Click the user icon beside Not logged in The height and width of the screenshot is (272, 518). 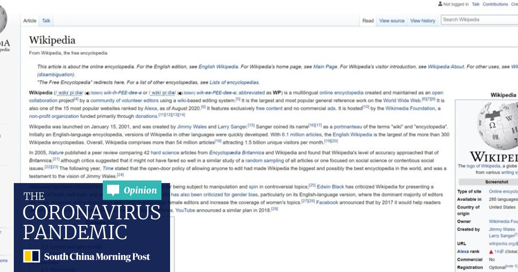click(440, 4)
